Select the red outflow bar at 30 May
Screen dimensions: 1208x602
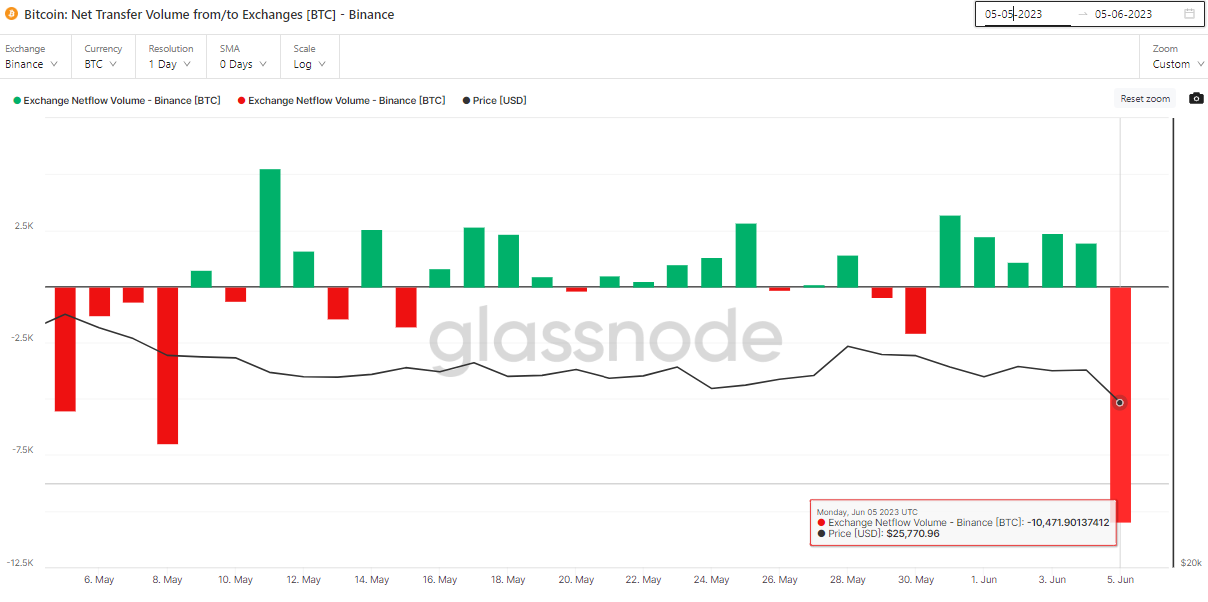[915, 310]
